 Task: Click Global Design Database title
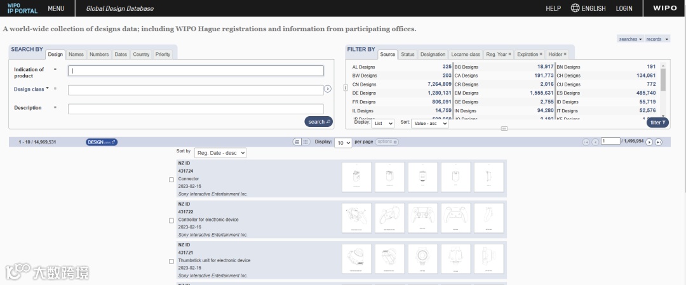[120, 8]
